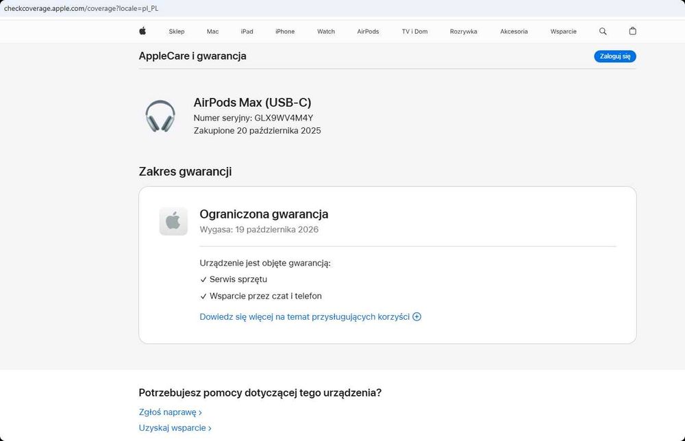
Task: Click the Apple logo in navigation bar
Action: point(142,31)
